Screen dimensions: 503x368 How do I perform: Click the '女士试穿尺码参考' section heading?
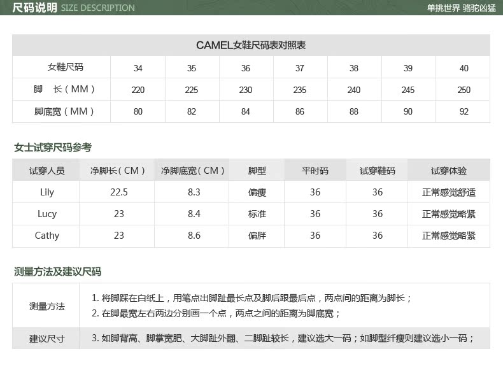click(x=53, y=147)
